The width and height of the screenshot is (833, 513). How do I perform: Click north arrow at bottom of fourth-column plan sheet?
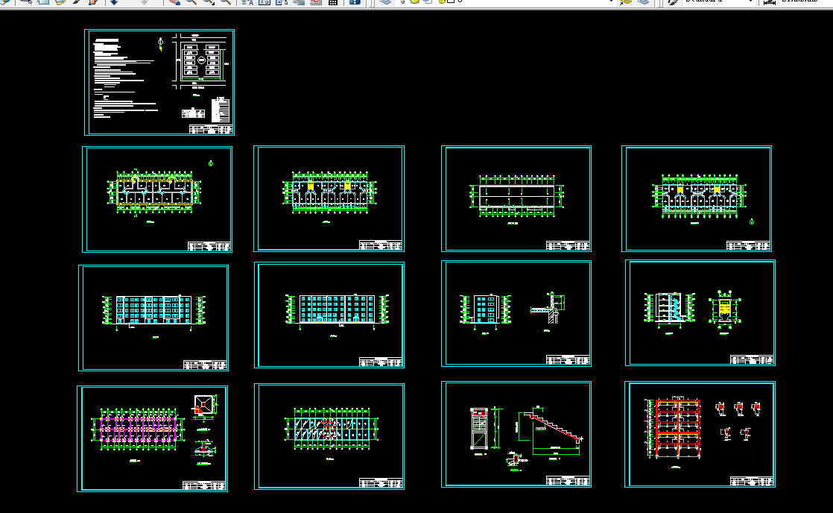[x=752, y=221]
